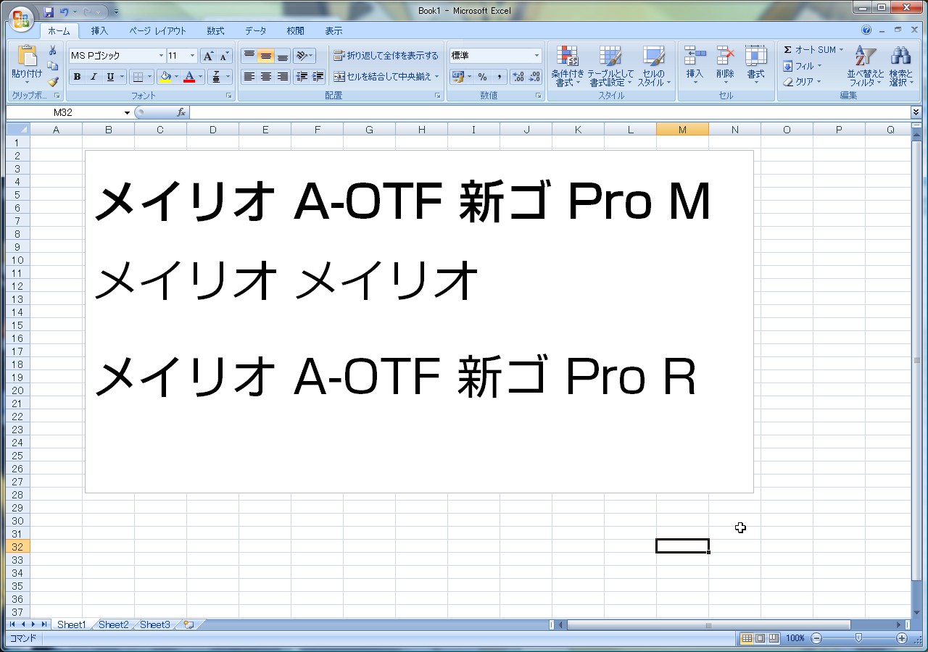The image size is (928, 652).
Task: Open the font color dropdown arrow
Action: pyautogui.click(x=200, y=77)
